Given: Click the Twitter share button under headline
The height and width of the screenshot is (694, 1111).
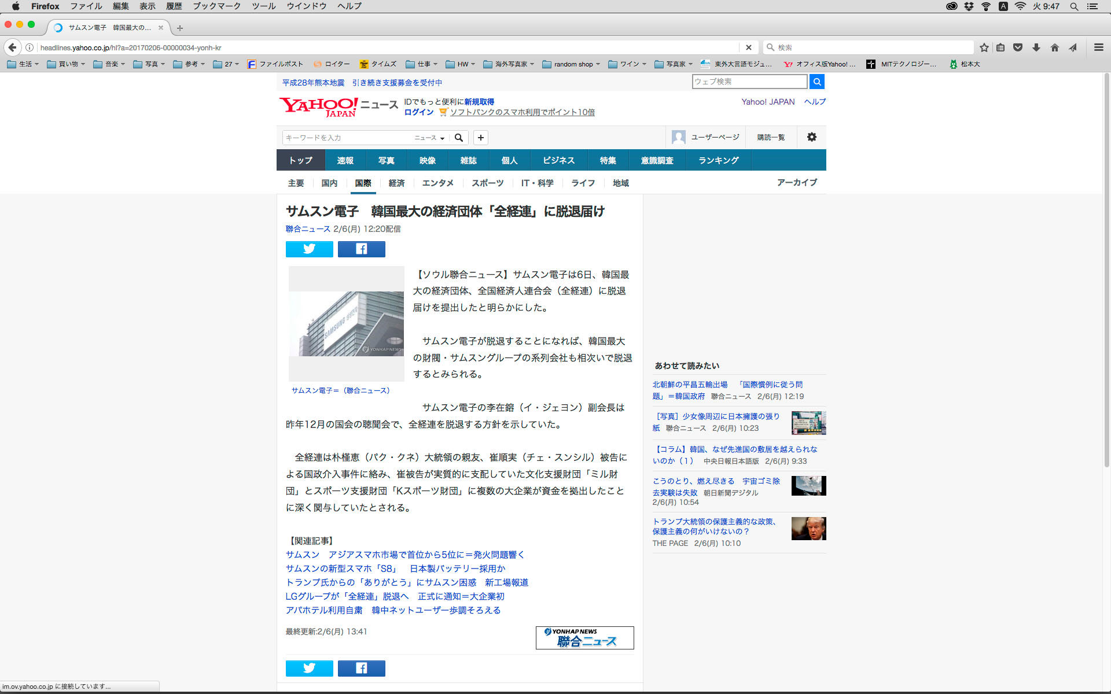Looking at the screenshot, I should tap(309, 249).
